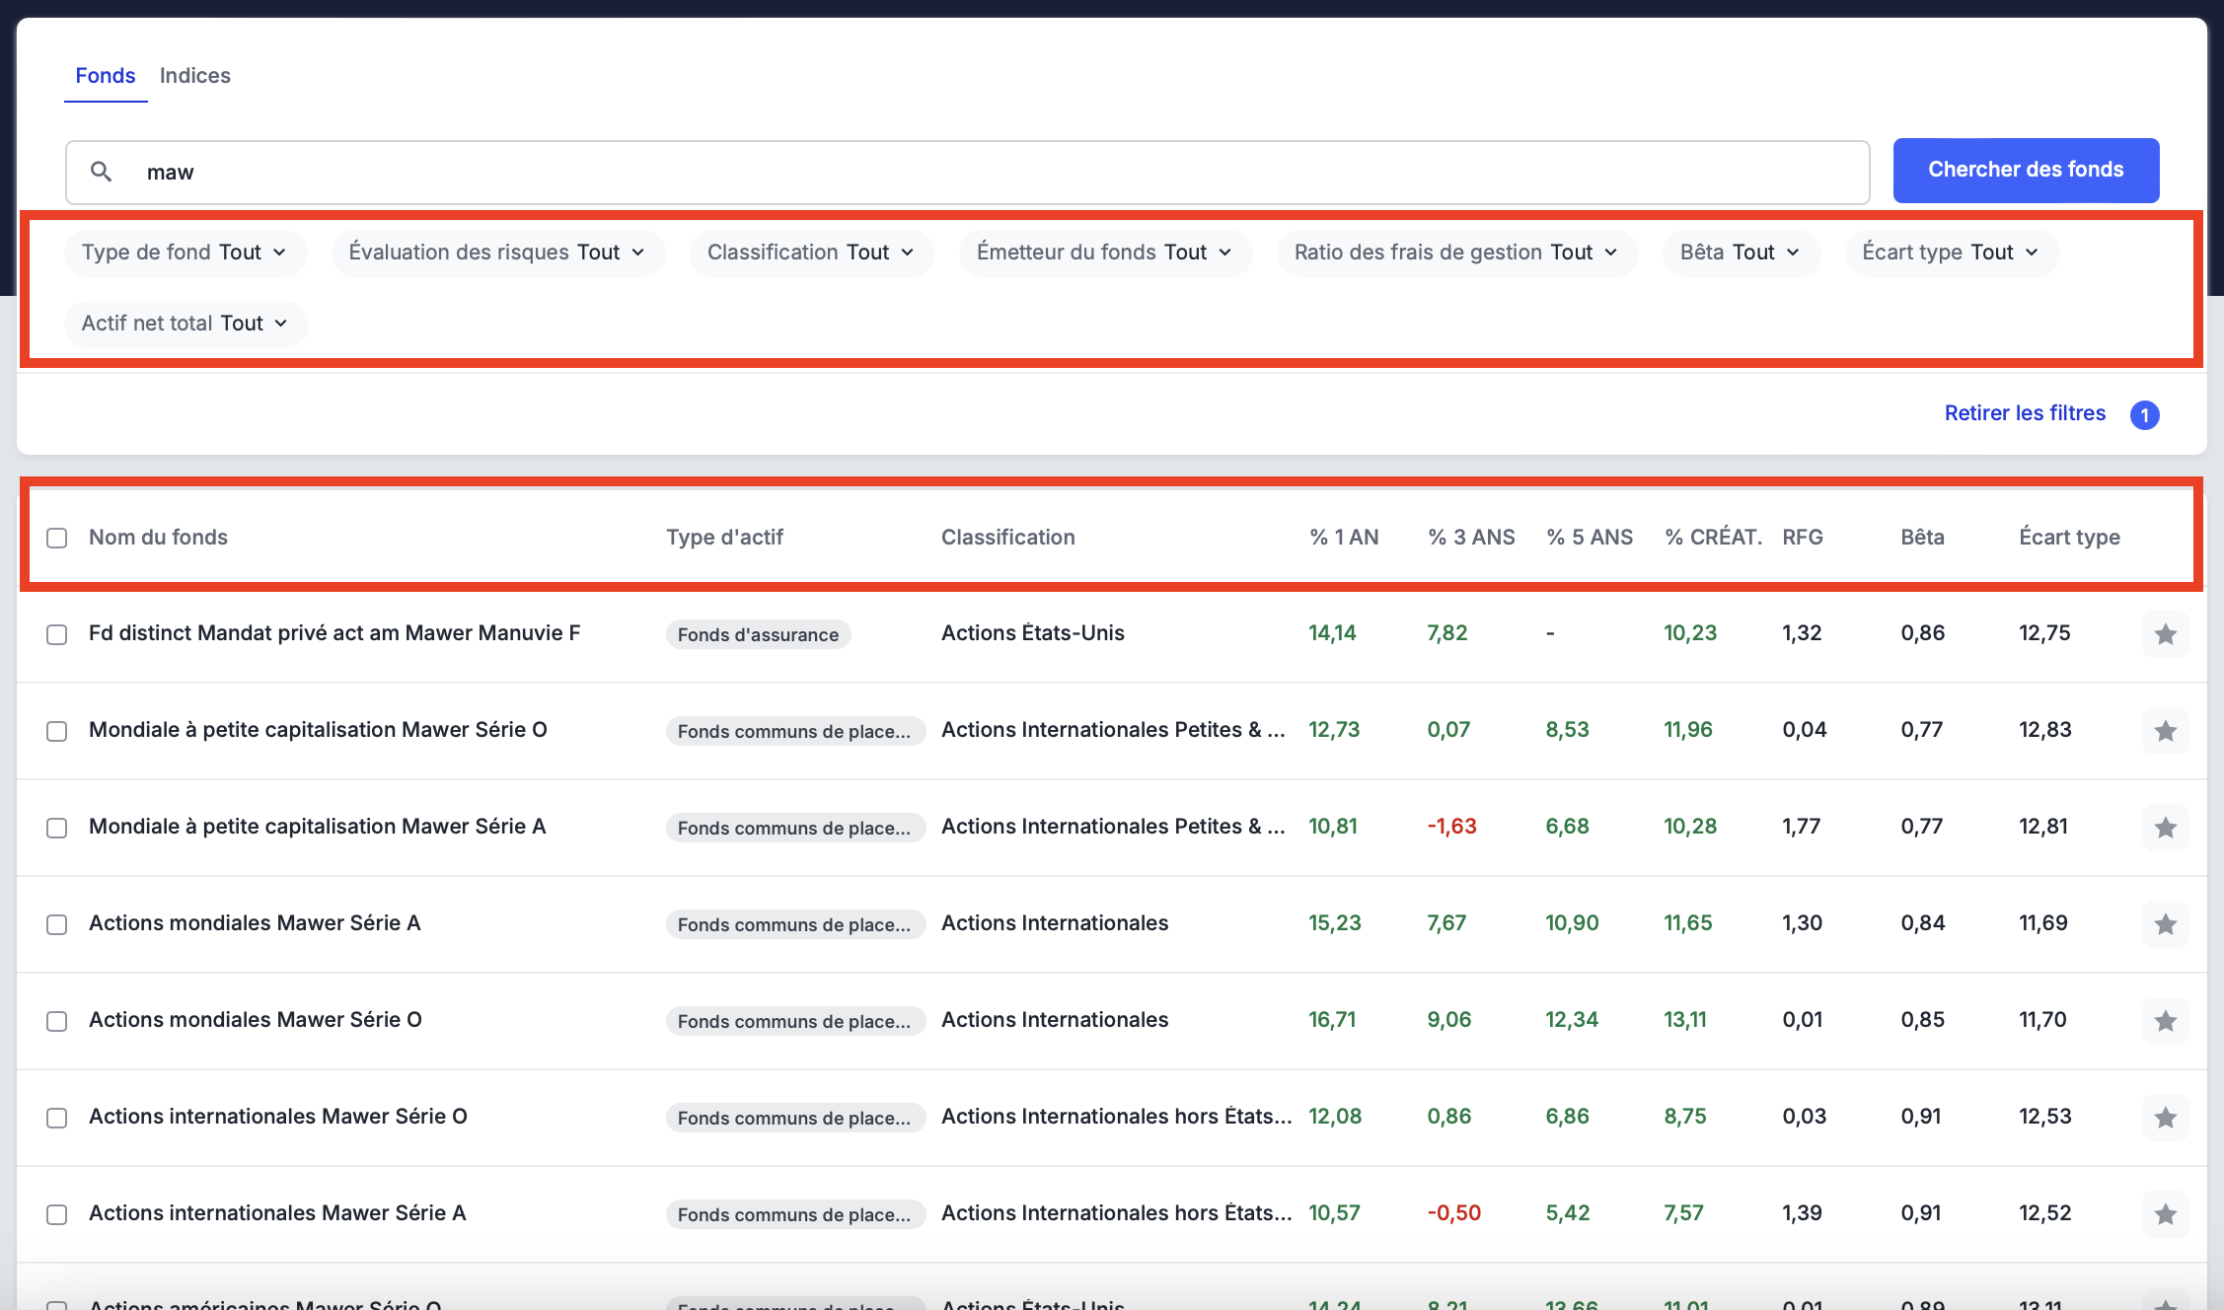Click the -1,63 three-year return value
The image size is (2224, 1310).
1451,827
